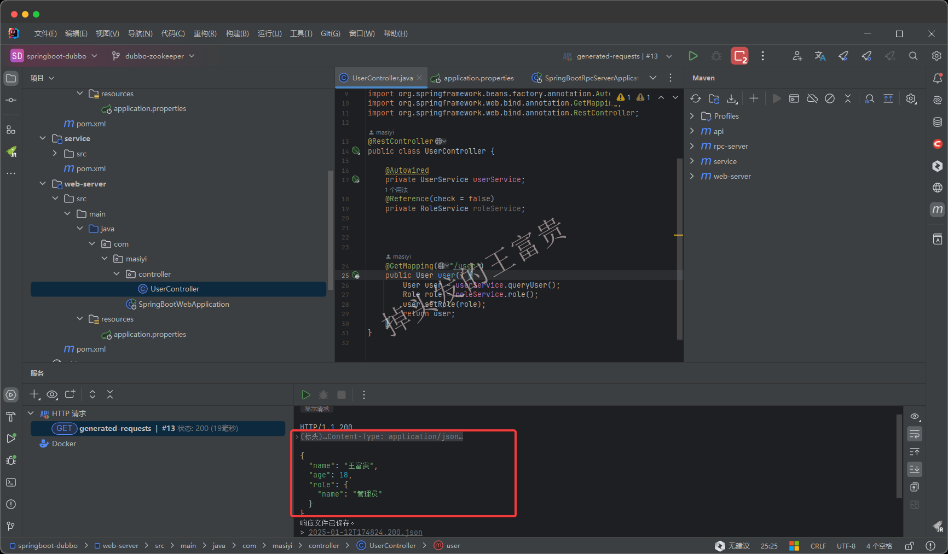Add a Maven project with plus icon
The image size is (948, 554).
754,98
